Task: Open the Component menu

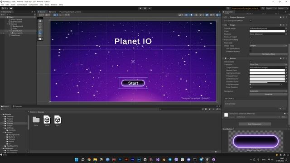Action: (33, 5)
